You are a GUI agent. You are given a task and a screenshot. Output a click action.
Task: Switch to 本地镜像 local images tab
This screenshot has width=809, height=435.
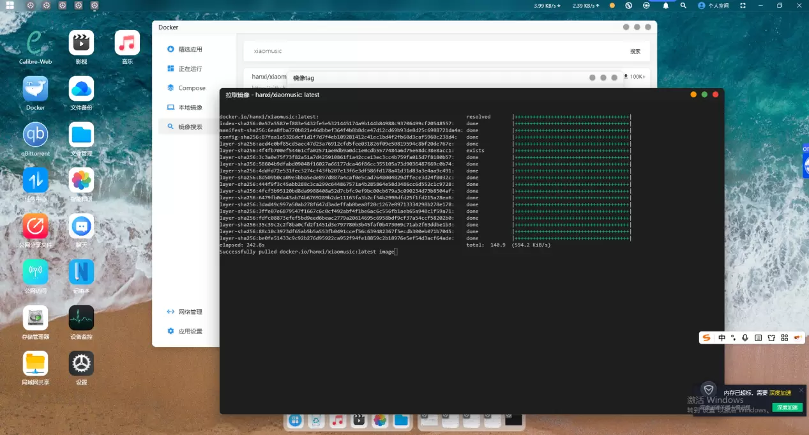(190, 107)
